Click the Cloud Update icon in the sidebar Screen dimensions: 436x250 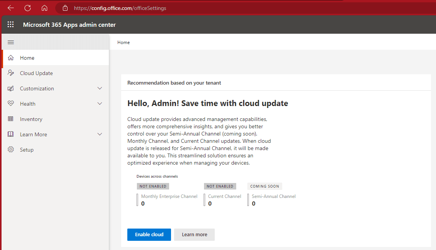(11, 73)
